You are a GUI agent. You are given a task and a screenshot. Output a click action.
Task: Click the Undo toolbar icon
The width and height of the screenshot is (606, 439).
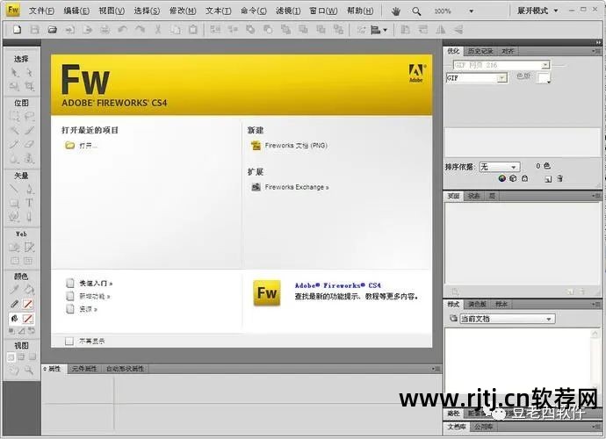122,29
